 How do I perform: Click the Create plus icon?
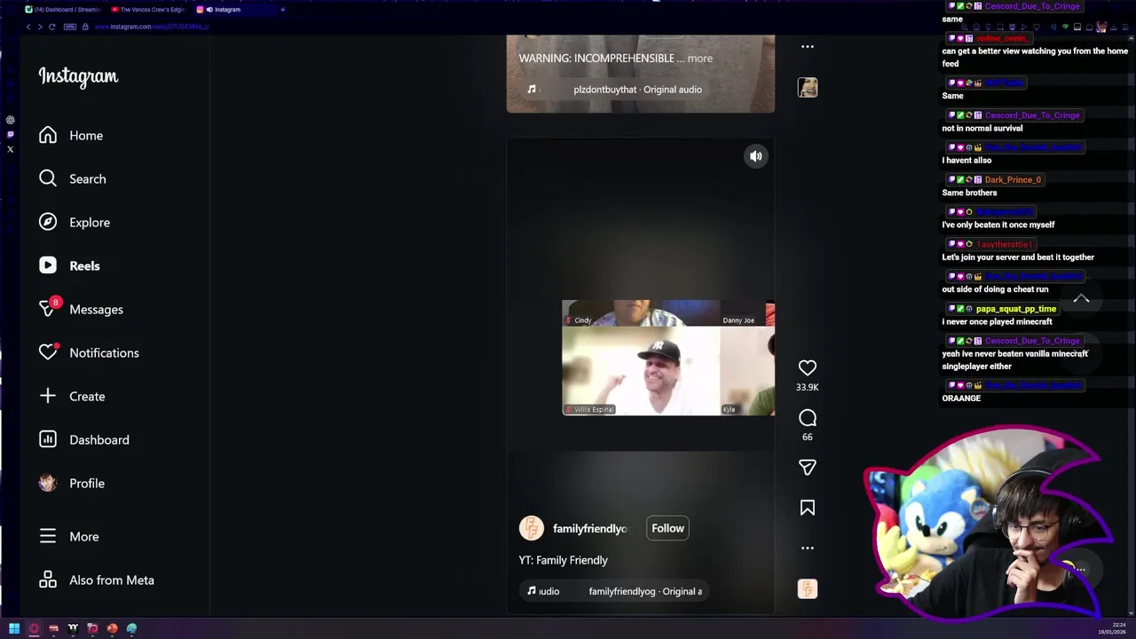48,397
